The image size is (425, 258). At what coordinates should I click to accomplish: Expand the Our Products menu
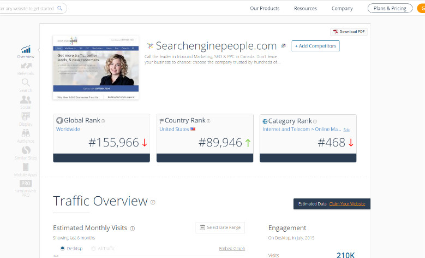pos(265,8)
